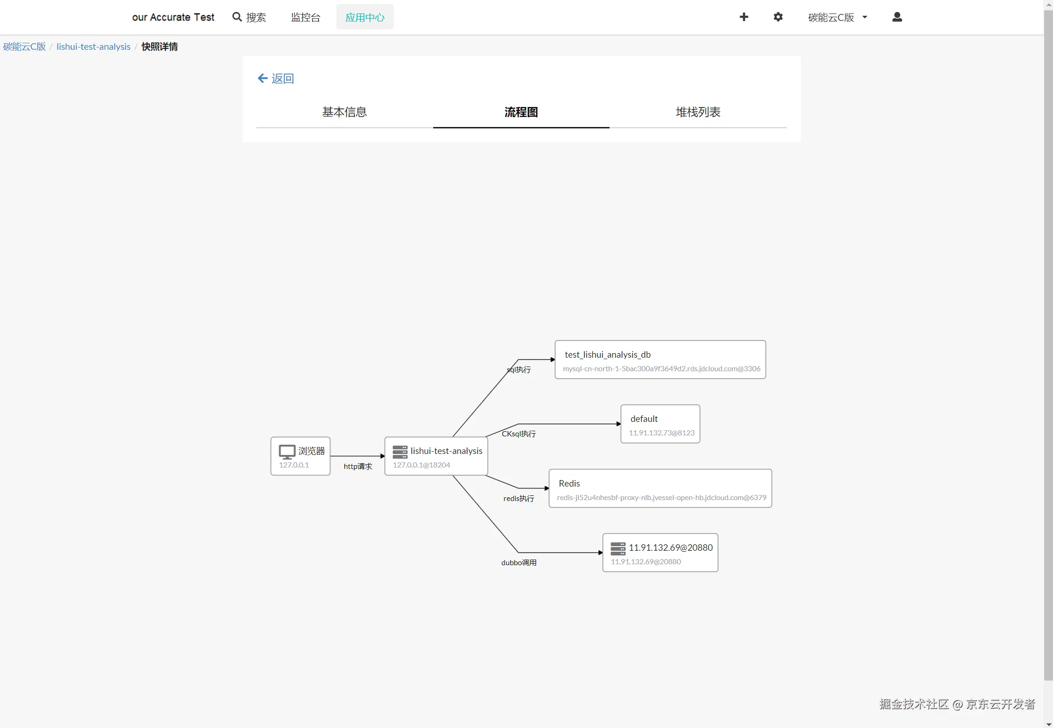This screenshot has width=1053, height=728.
Task: Select the Redis node box
Action: [660, 488]
